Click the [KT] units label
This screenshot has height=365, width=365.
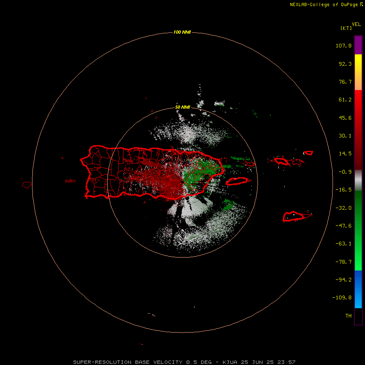coord(346,28)
